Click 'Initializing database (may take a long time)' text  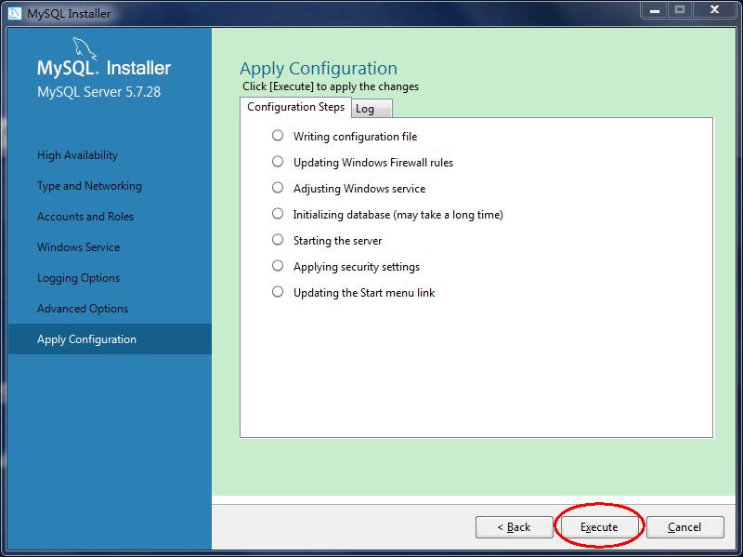398,215
